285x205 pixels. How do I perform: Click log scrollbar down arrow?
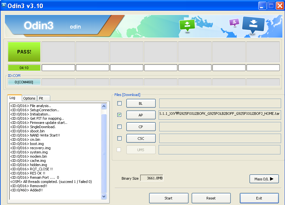104,196
